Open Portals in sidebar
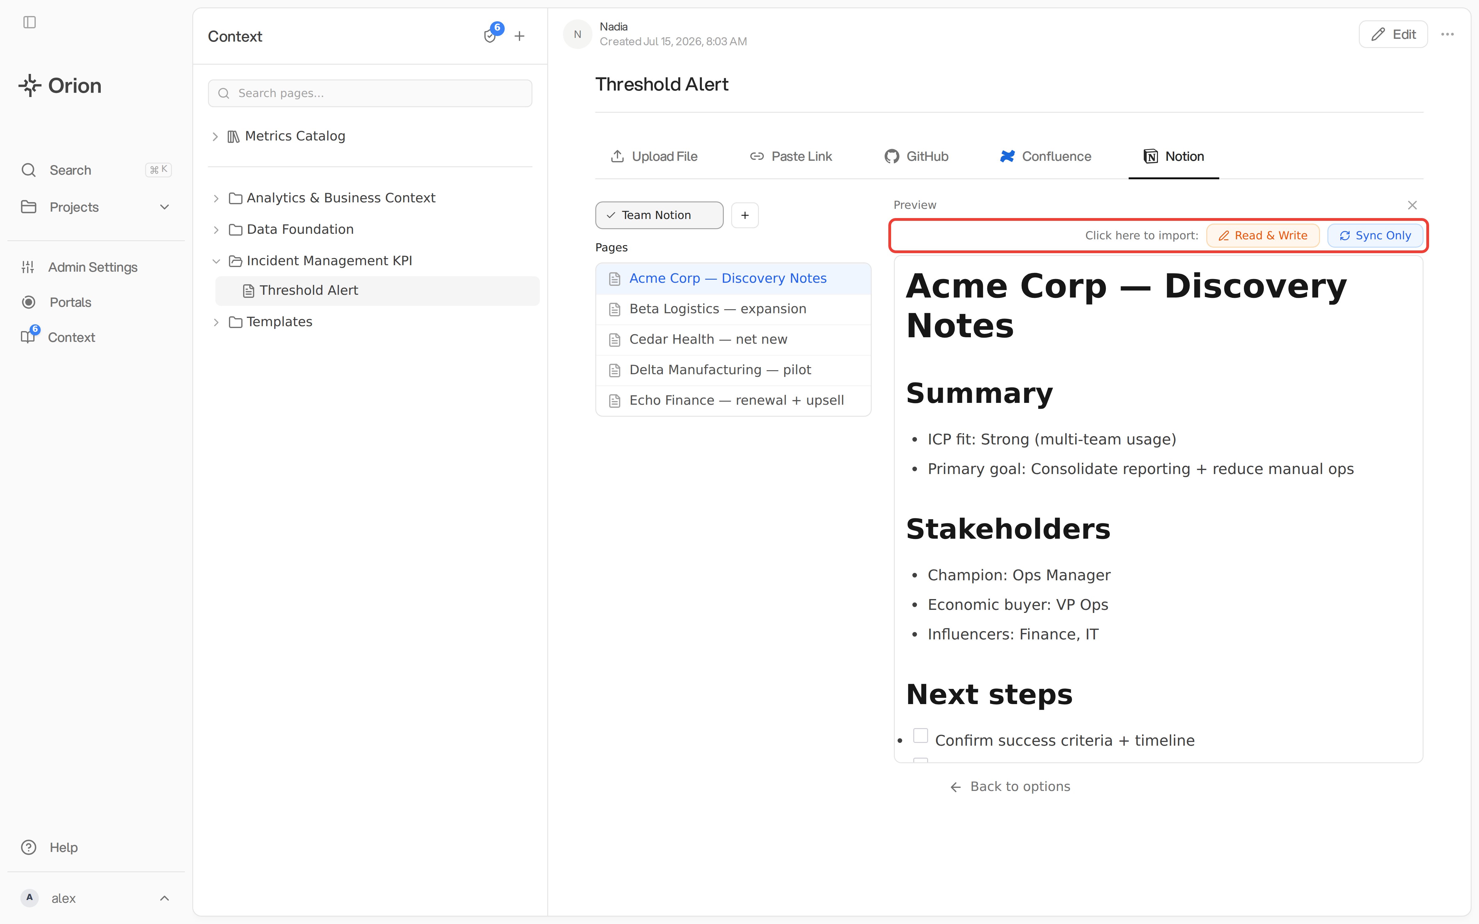 [70, 302]
